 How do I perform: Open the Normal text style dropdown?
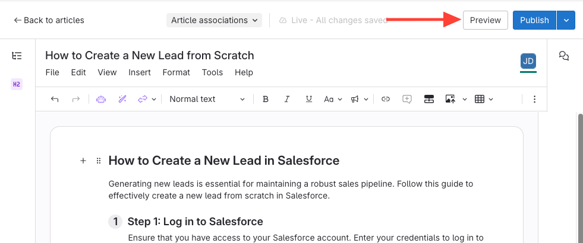tap(206, 99)
